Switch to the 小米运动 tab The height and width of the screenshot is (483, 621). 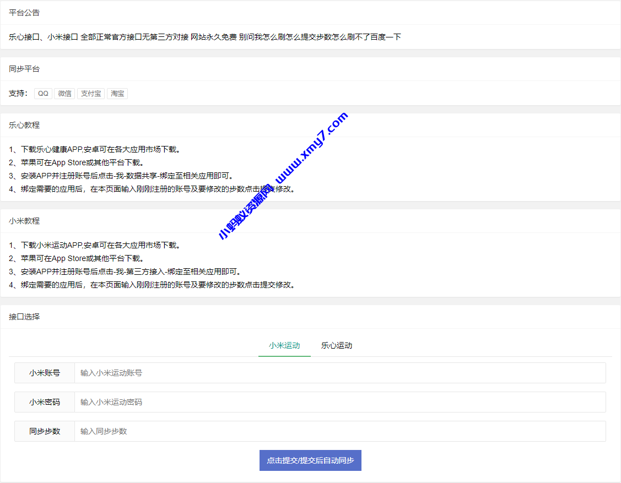tap(284, 345)
